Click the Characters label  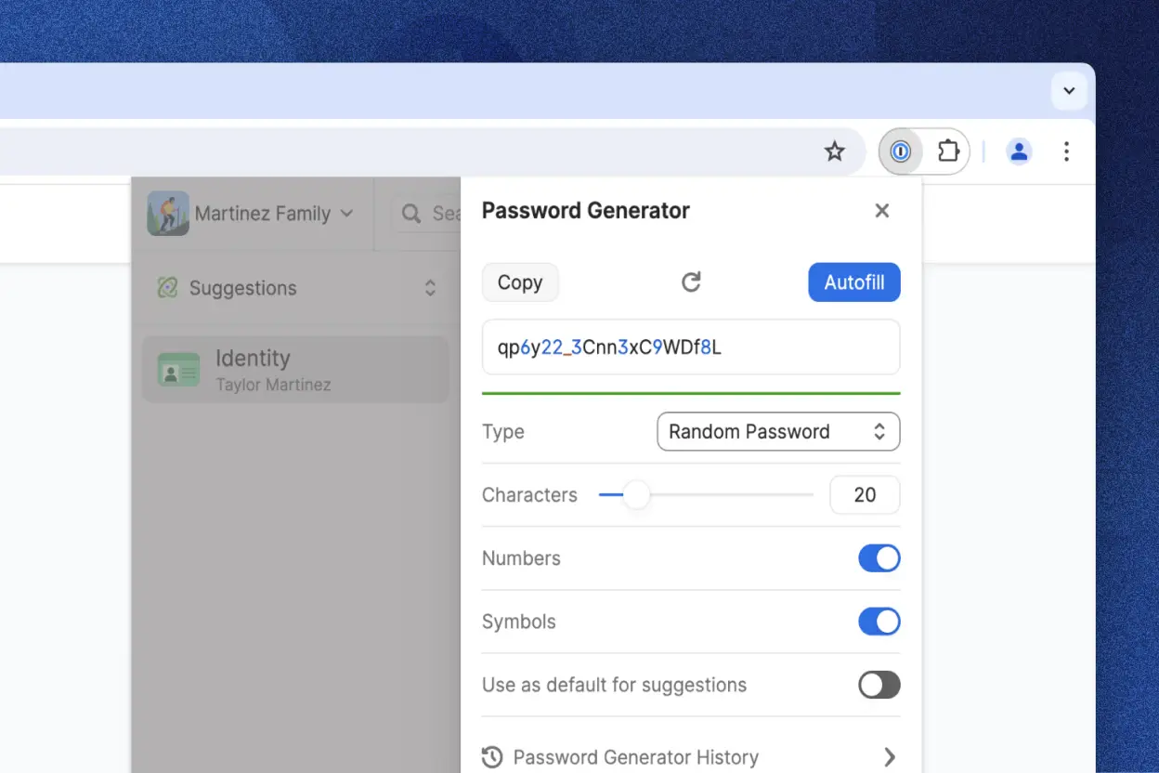[x=529, y=495]
